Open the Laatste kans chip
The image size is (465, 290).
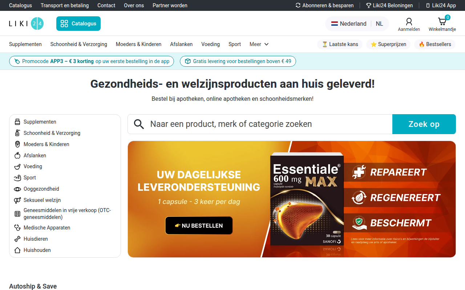click(340, 44)
